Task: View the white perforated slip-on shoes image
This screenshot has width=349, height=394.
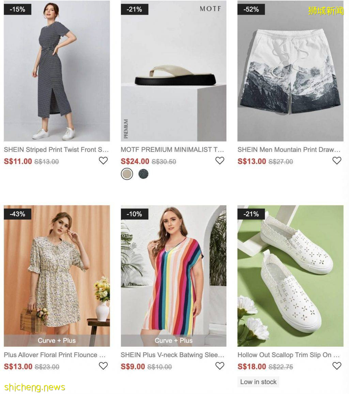Action: click(290, 276)
